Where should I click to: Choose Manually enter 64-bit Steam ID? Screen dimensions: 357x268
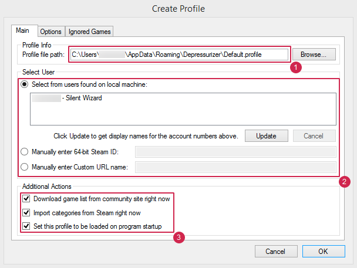pos(24,152)
